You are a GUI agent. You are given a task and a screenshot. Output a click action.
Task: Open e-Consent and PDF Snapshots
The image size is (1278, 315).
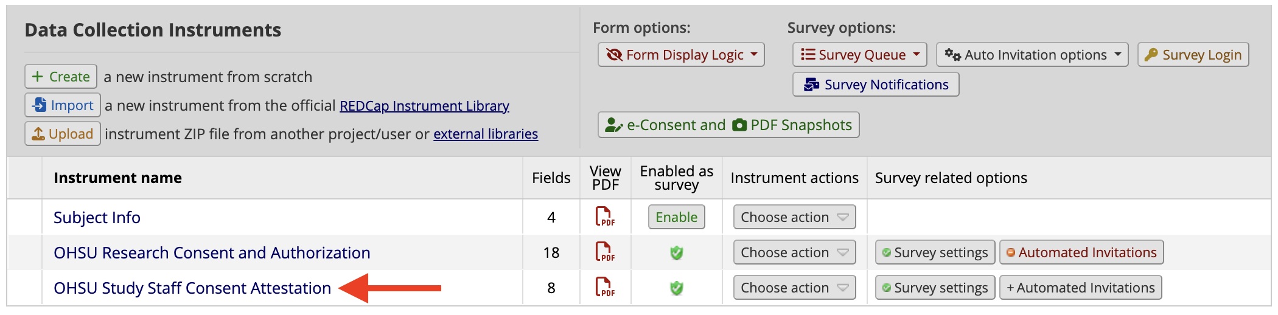(x=728, y=125)
